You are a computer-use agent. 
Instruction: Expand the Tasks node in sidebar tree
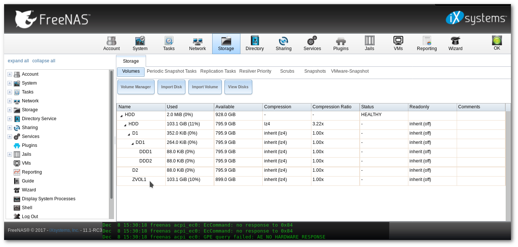pos(10,92)
